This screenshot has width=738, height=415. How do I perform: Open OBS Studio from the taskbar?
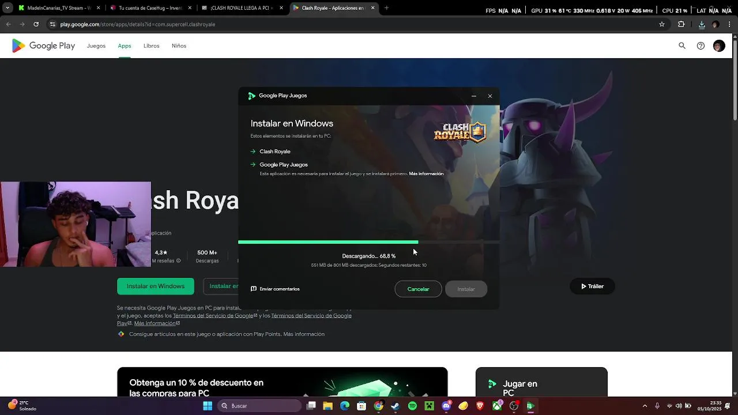pos(514,406)
